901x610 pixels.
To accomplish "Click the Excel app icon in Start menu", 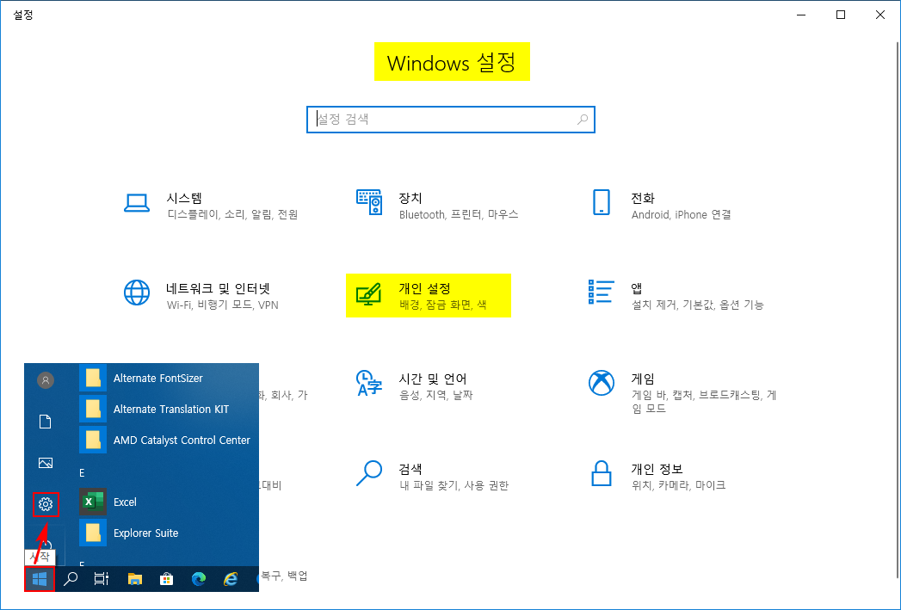I will tap(93, 502).
